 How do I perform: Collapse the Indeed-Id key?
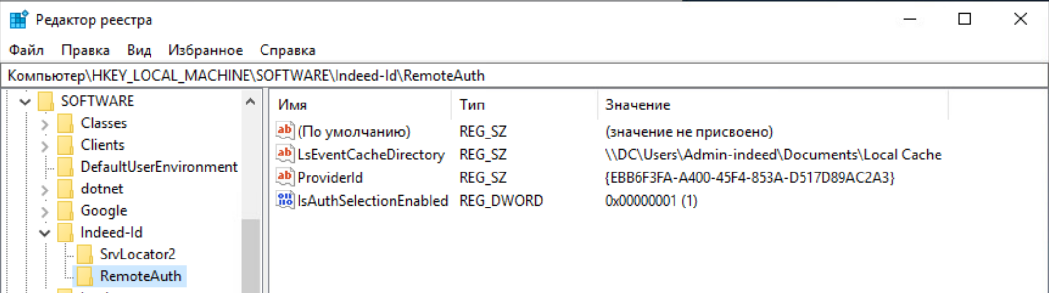point(45,233)
